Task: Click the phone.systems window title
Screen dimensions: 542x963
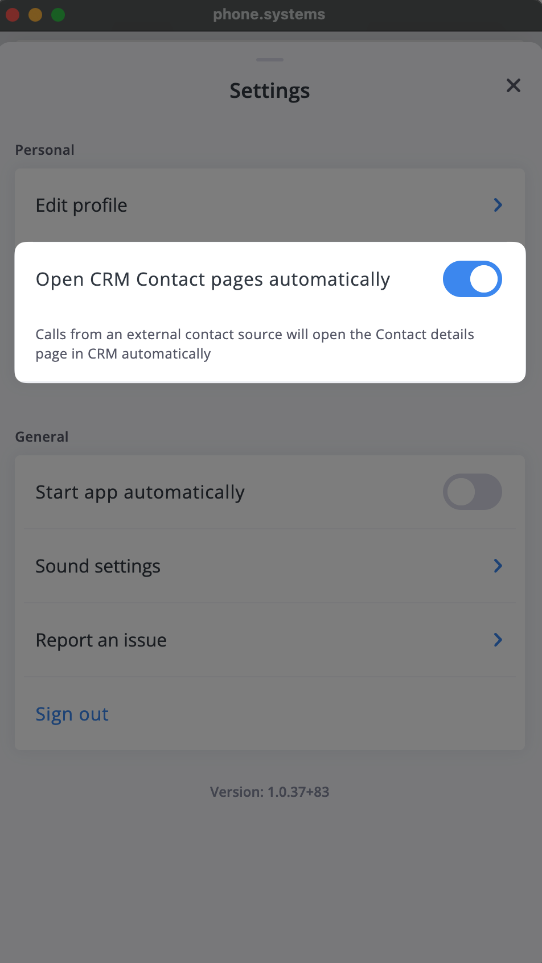Action: coord(269,15)
